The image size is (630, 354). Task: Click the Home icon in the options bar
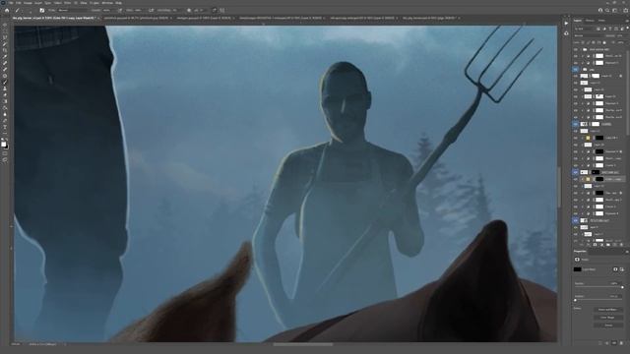coord(7,10)
